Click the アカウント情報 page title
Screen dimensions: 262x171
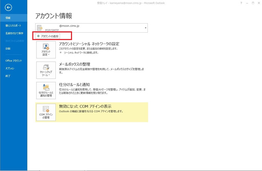point(54,16)
